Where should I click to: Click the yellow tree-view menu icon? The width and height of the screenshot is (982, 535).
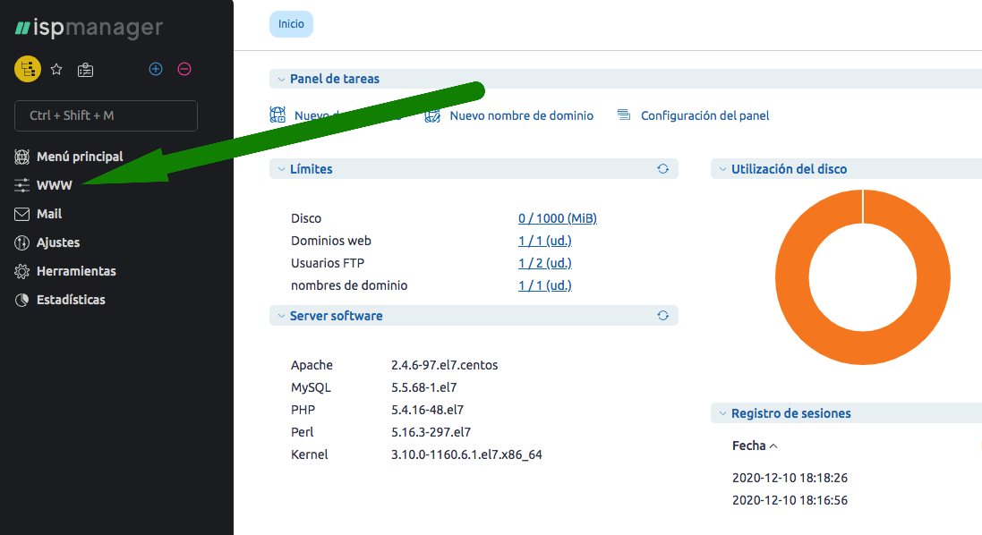[x=28, y=69]
